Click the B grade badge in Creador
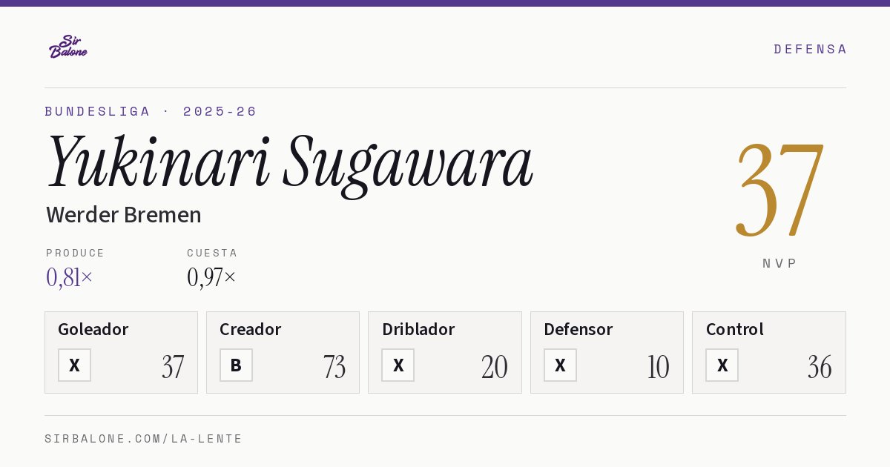This screenshot has height=467, width=890. tap(236, 365)
